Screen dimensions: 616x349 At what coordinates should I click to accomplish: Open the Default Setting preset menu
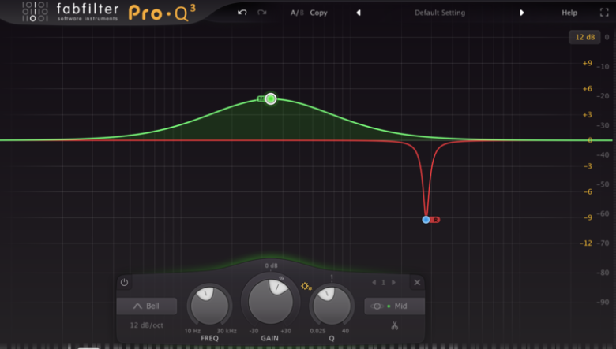(440, 13)
